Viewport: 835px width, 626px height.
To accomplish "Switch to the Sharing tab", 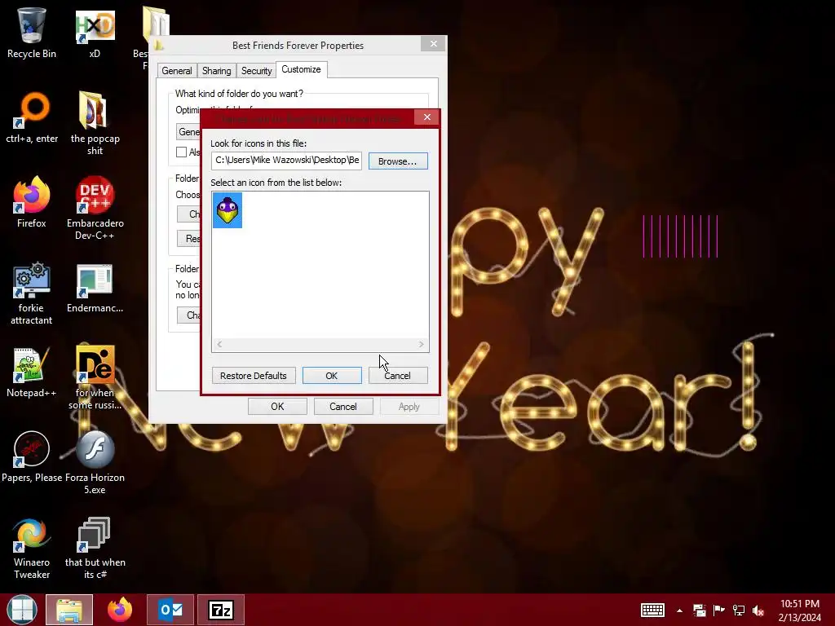I will coord(217,71).
